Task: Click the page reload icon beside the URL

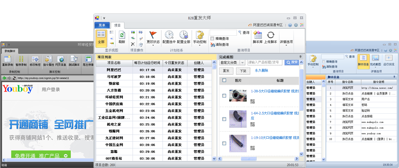Action: (14, 78)
